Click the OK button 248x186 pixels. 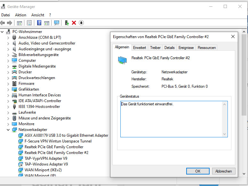(198, 171)
